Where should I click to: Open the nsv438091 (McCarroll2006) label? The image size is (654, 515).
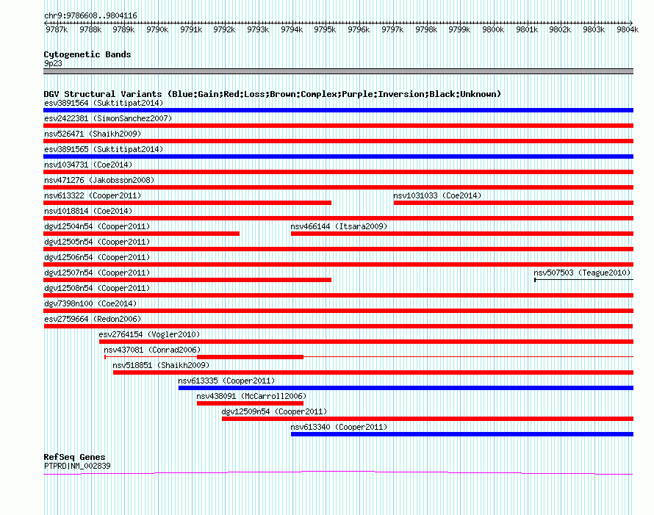251,396
